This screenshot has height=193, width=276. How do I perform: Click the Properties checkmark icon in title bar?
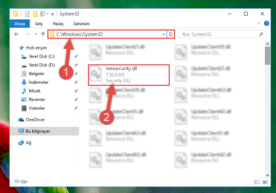(x=27, y=14)
